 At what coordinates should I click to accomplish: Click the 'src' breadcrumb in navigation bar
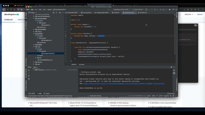point(36,10)
